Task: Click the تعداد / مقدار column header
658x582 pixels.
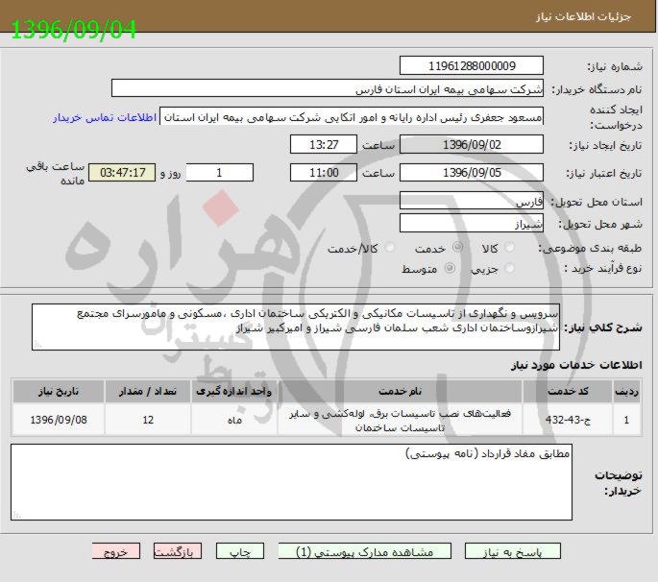Action: pyautogui.click(x=148, y=392)
